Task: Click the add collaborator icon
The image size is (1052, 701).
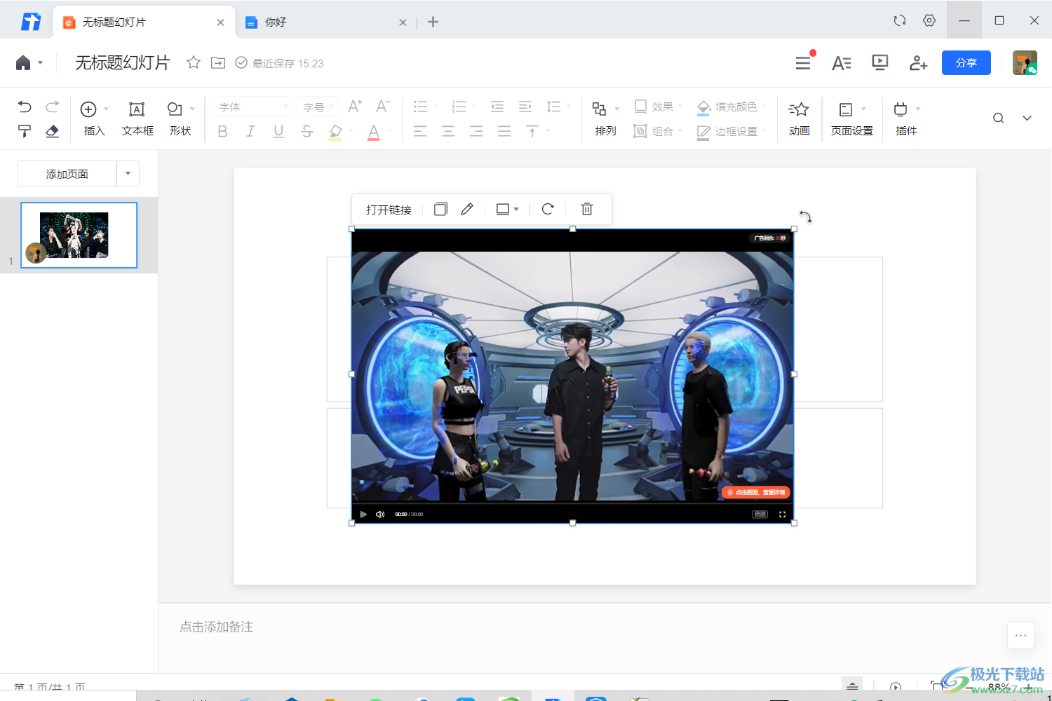Action: click(918, 63)
